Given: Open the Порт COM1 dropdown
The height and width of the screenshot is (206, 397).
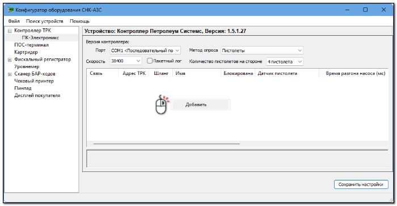Looking at the screenshot, I should 145,51.
